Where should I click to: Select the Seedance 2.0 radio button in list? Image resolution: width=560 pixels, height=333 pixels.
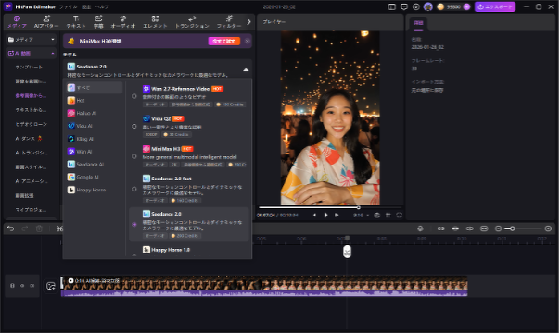pos(134,225)
